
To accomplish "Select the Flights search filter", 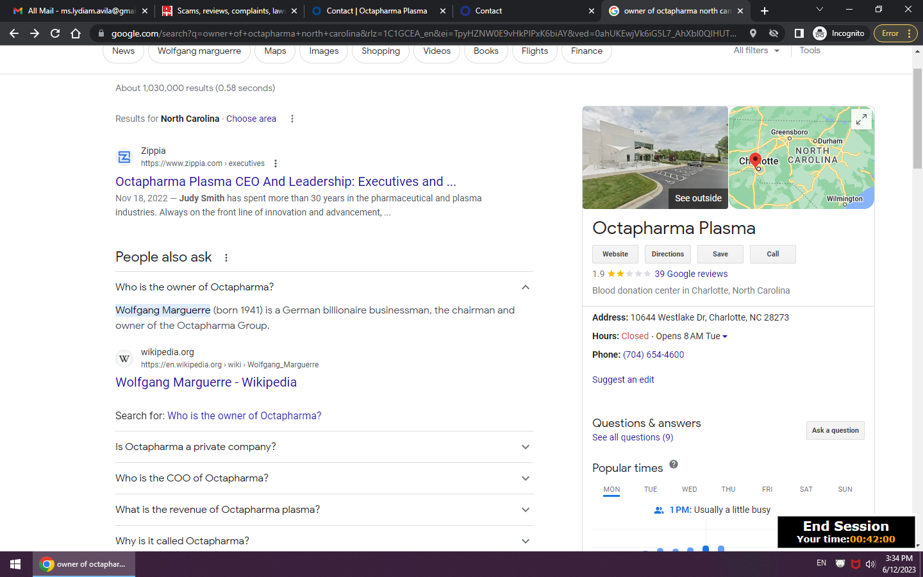I will 535,51.
